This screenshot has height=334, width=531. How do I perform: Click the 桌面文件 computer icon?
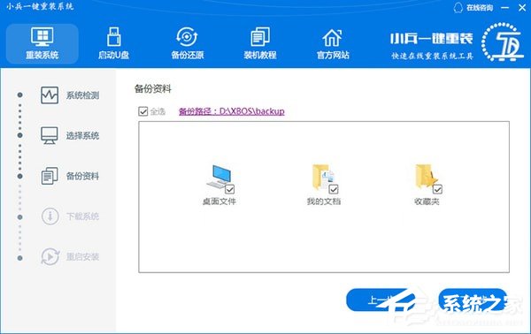coord(219,177)
